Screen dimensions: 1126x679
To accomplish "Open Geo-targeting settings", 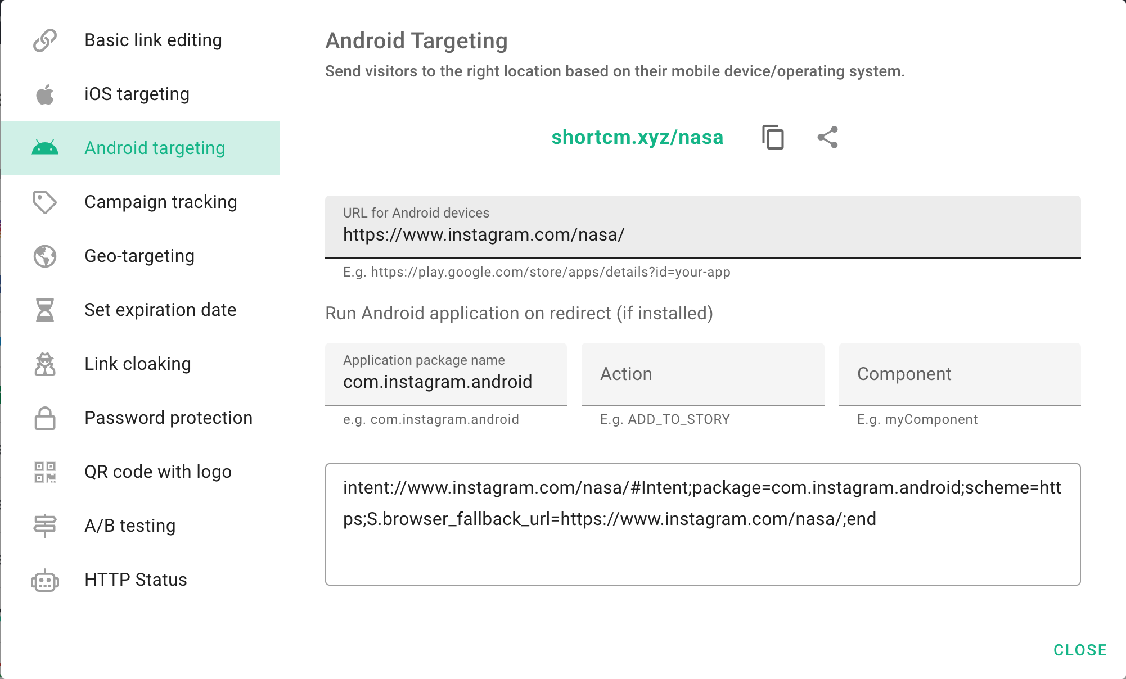I will (141, 256).
